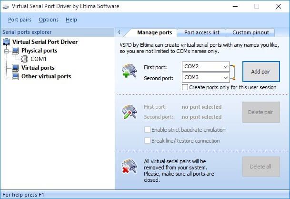290x199 pixels.
Task: Minimize the Virtual Serial Port Driver window
Action: point(235,7)
